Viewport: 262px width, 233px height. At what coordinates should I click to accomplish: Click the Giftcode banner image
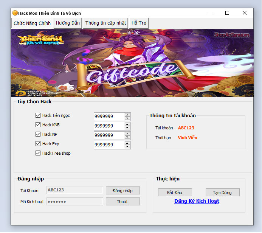pos(132,63)
